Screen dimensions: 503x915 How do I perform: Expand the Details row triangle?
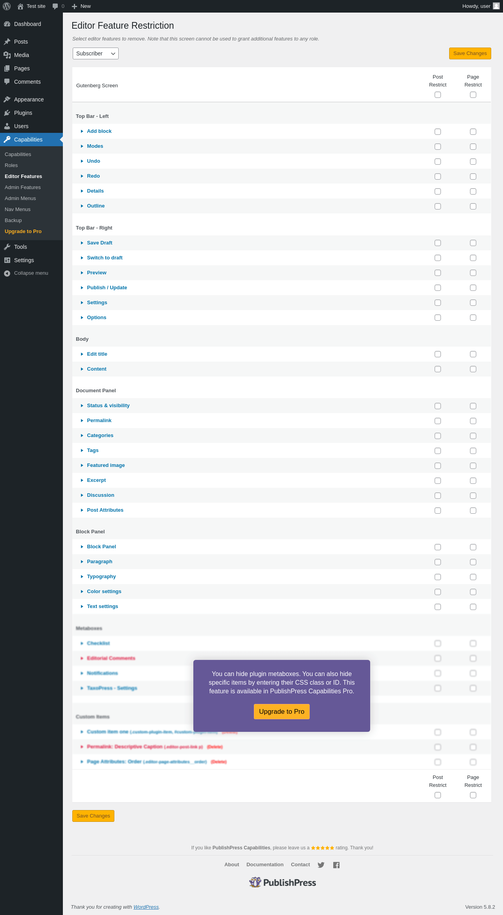[x=82, y=191]
